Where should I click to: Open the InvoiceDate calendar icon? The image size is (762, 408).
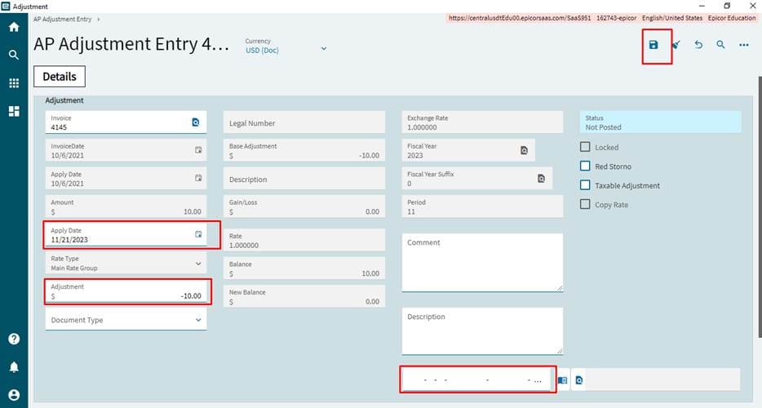pos(198,150)
